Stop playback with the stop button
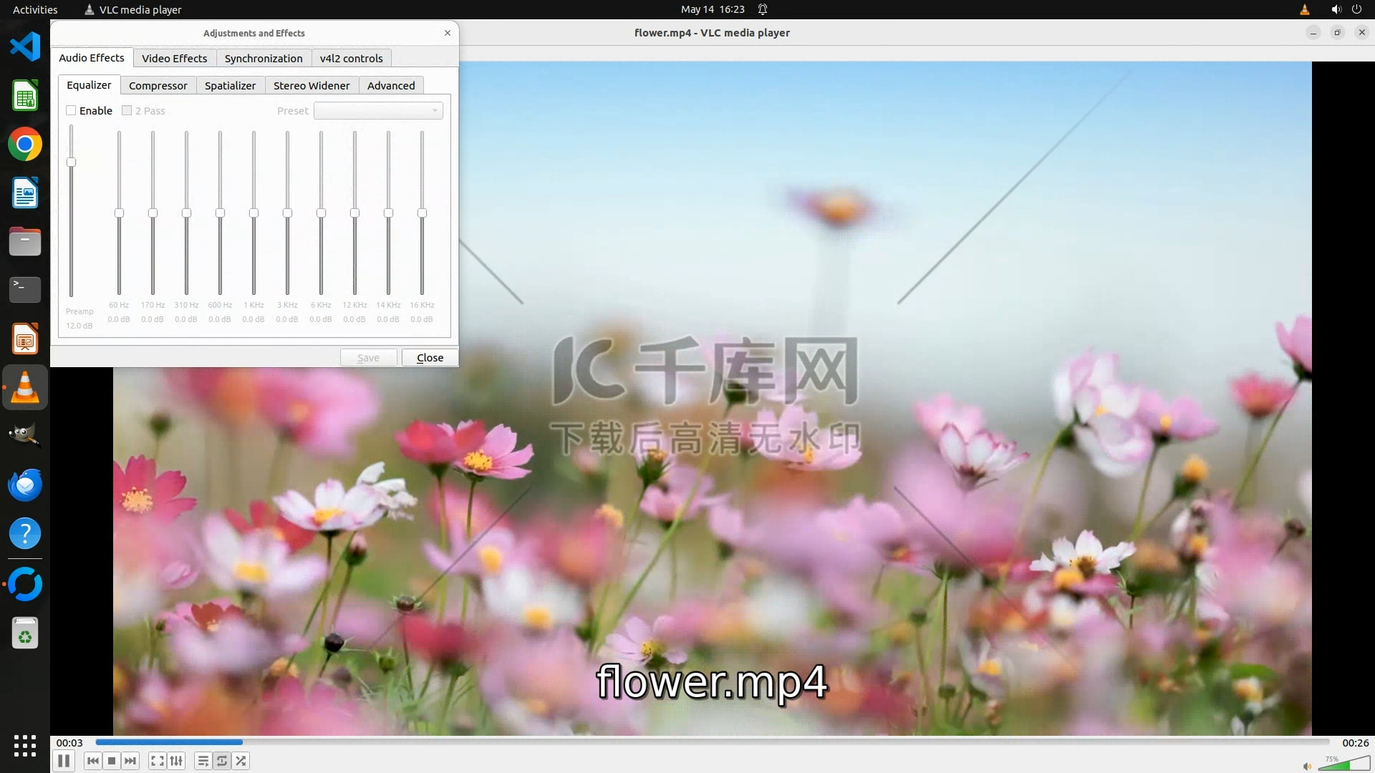 click(112, 761)
